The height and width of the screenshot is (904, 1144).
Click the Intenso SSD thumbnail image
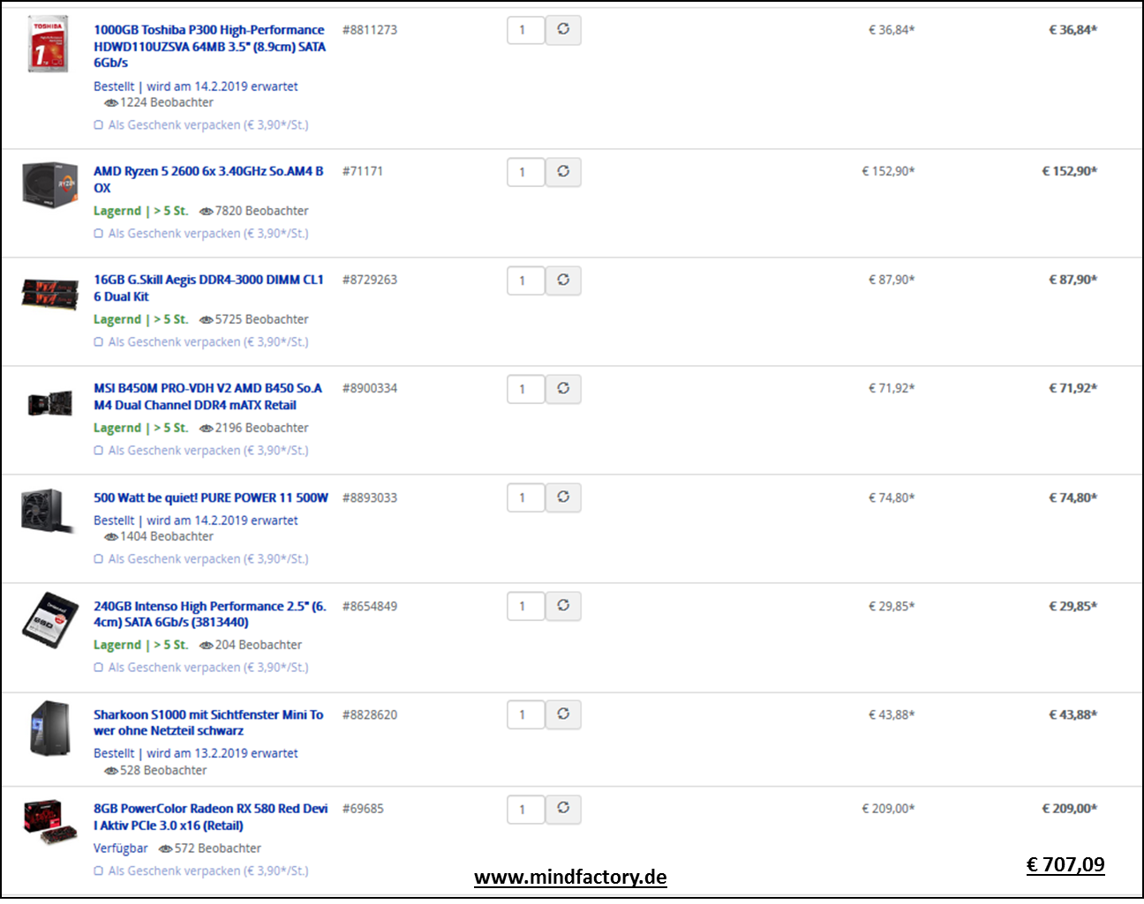[50, 620]
